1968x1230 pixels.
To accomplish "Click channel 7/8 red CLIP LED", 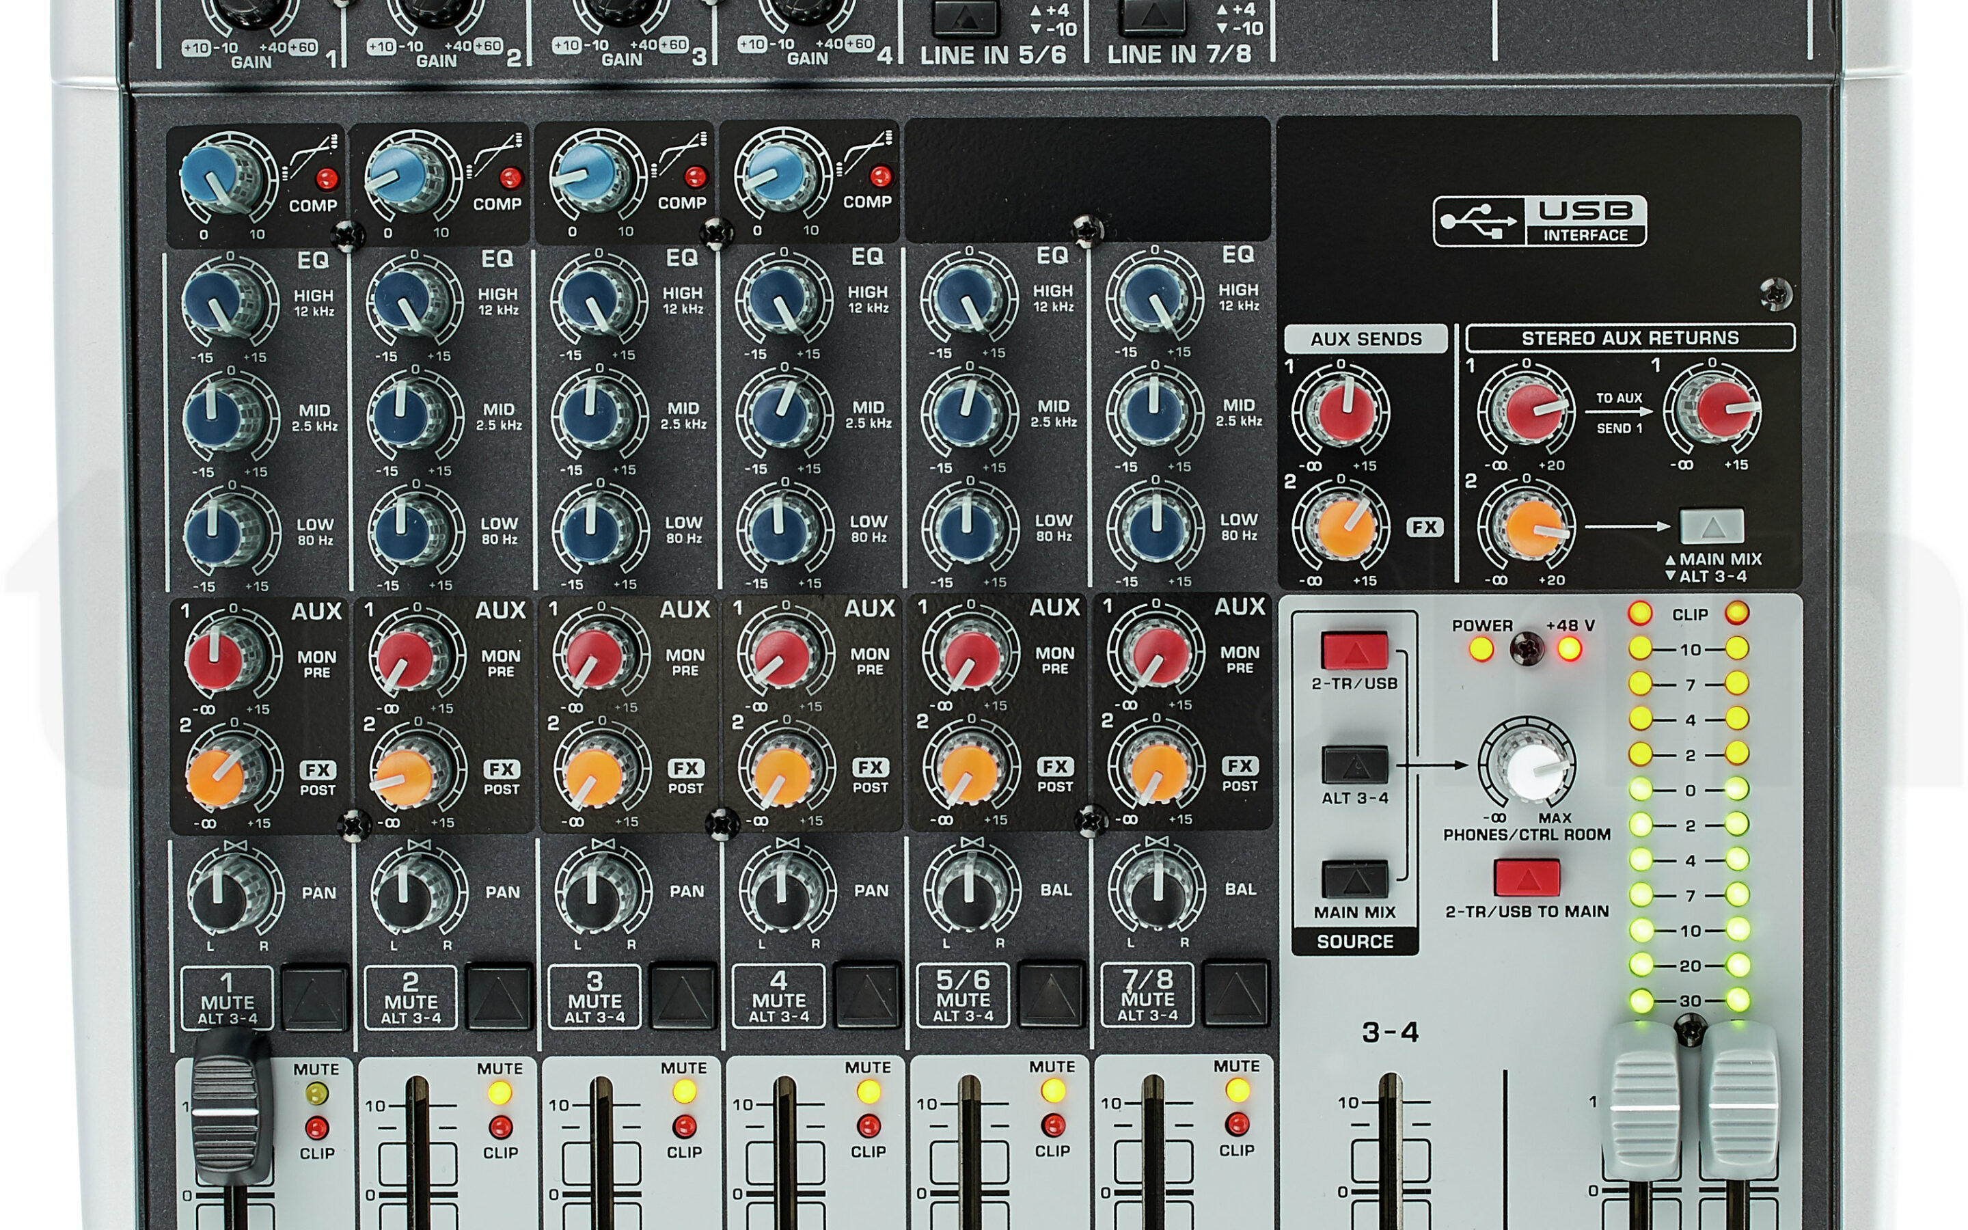I will point(1237,1124).
